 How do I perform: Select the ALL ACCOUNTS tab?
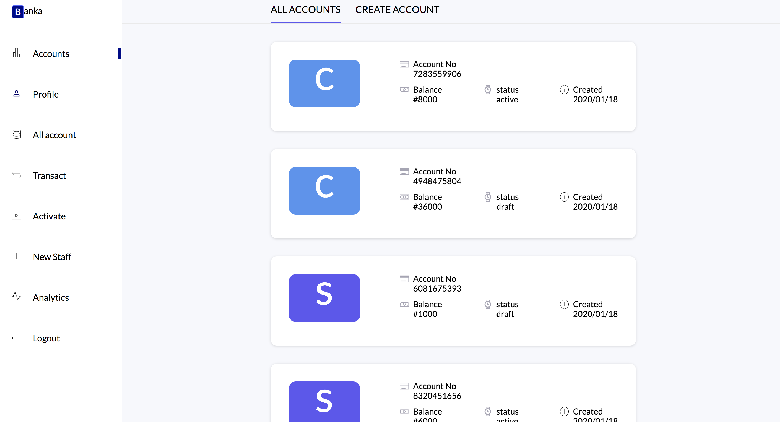point(305,9)
